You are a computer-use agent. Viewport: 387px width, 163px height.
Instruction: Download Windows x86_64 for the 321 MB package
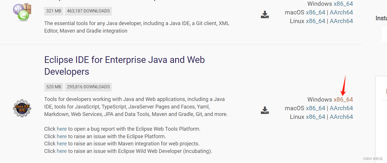(343, 4)
